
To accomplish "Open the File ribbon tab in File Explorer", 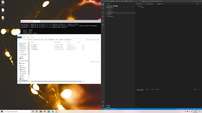I will 20,37.
